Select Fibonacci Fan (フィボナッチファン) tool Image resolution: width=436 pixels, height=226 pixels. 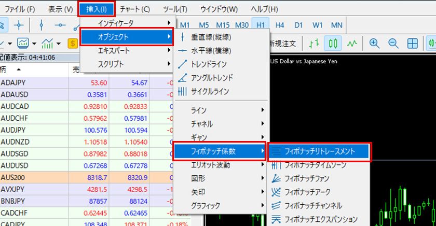coord(306,179)
